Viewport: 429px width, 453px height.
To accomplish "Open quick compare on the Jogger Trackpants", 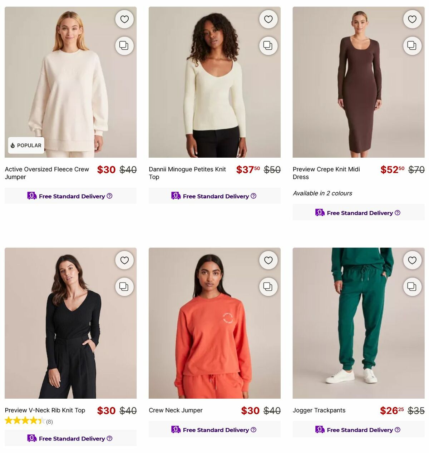I will (x=412, y=287).
